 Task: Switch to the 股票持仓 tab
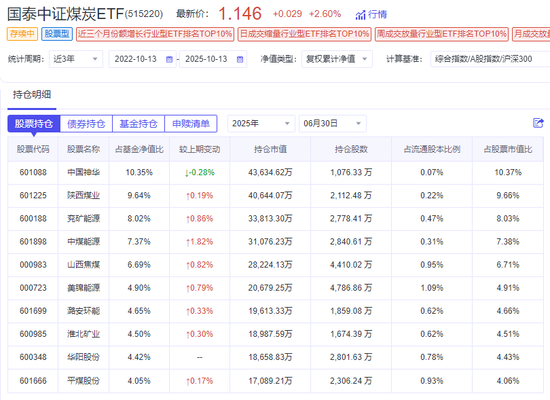pos(34,124)
